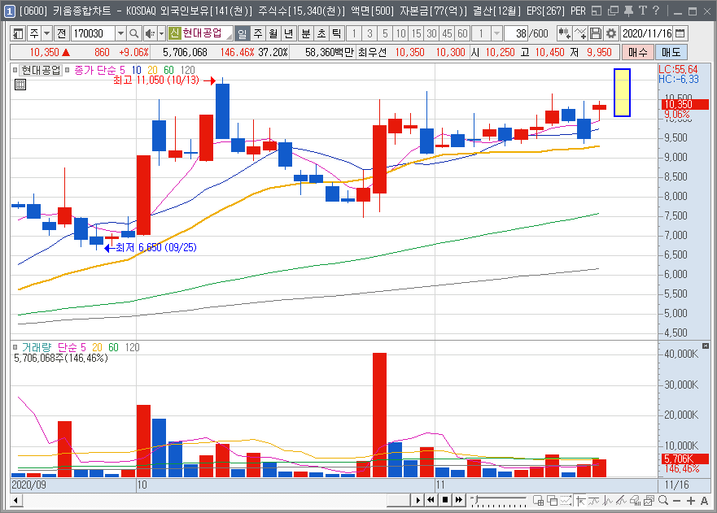717x513 pixels.
Task: Click the 매도 sell button
Action: (671, 52)
